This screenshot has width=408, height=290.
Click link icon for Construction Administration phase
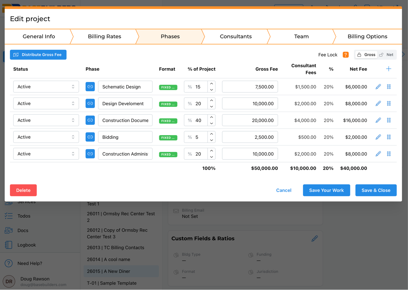(90, 154)
